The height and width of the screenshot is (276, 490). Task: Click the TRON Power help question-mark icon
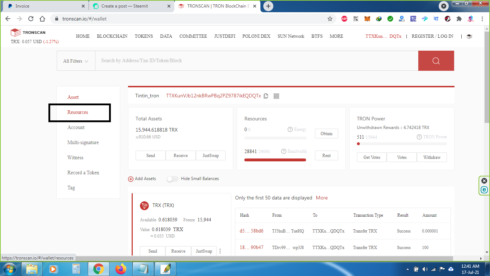pyautogui.click(x=419, y=137)
